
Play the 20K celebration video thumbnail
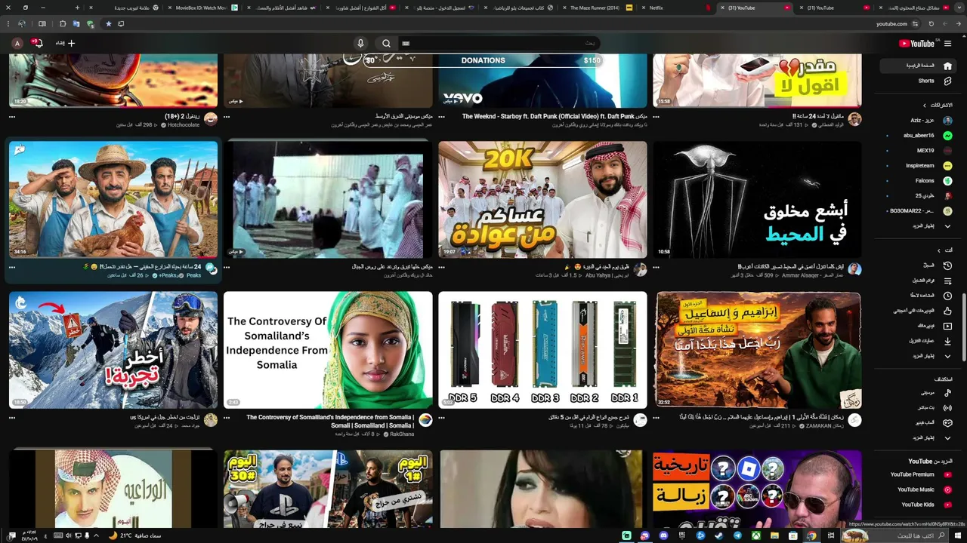click(542, 200)
